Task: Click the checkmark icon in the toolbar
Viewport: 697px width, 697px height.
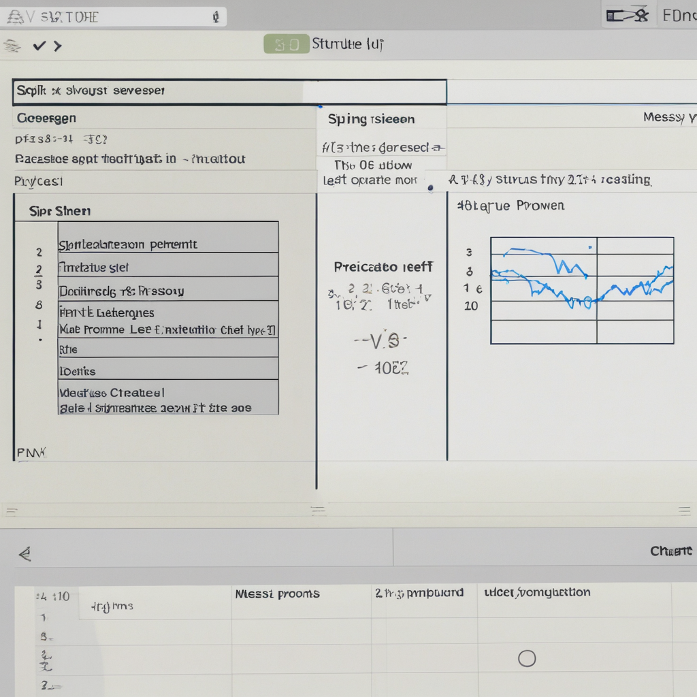Action: [x=39, y=46]
